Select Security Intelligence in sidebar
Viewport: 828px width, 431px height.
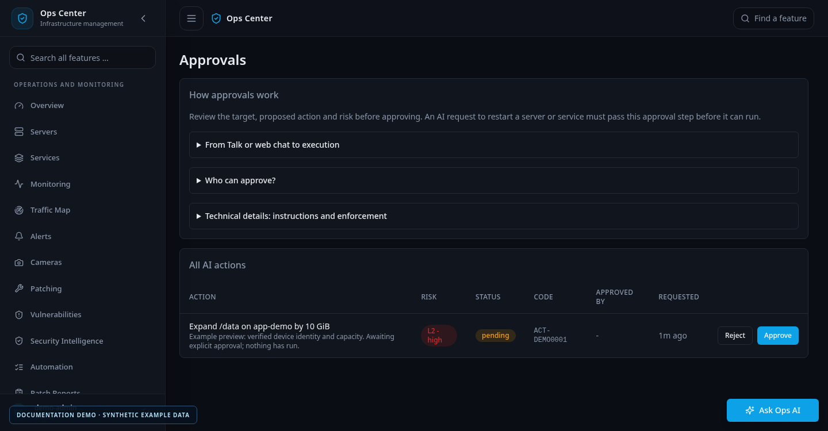tap(82, 341)
